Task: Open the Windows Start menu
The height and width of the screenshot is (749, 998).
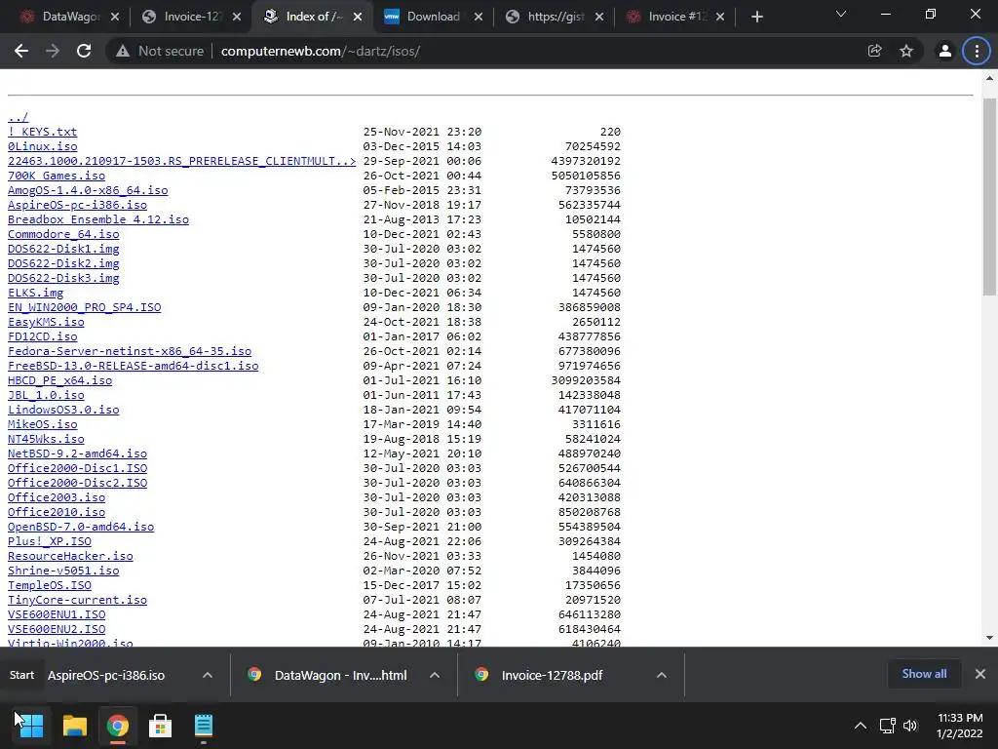Action: (30, 726)
